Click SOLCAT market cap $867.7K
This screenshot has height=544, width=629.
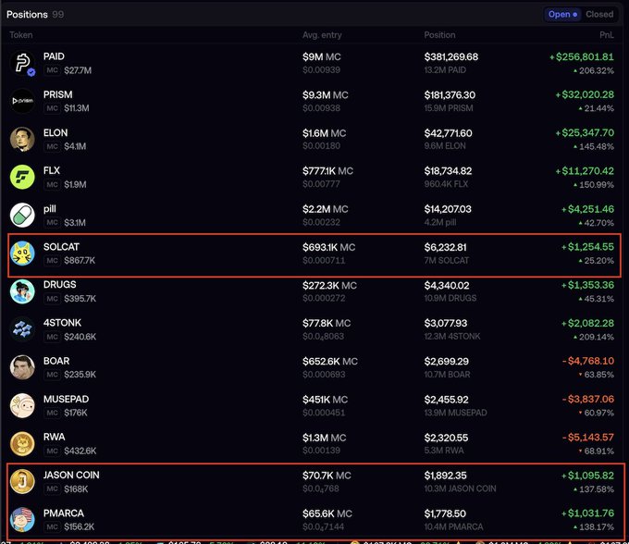pyautogui.click(x=80, y=260)
